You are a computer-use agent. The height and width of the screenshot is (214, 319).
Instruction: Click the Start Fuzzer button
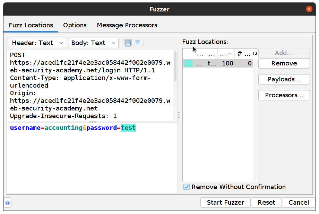pyautogui.click(x=225, y=203)
